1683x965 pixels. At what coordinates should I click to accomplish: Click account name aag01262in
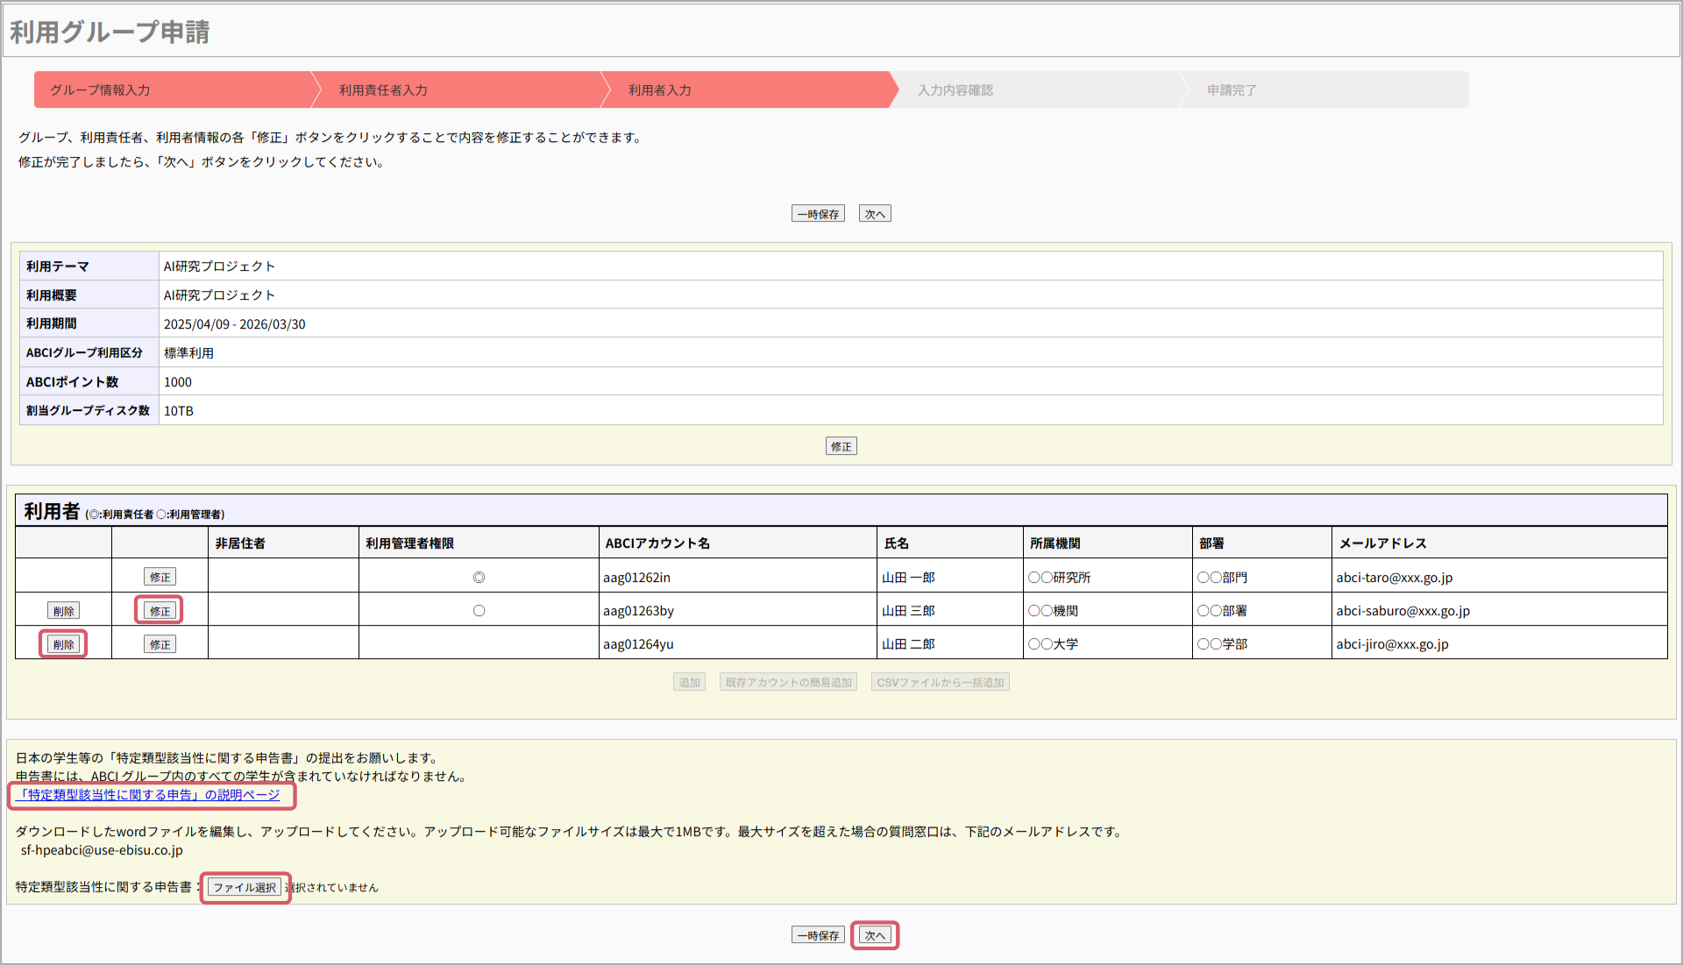tap(636, 578)
